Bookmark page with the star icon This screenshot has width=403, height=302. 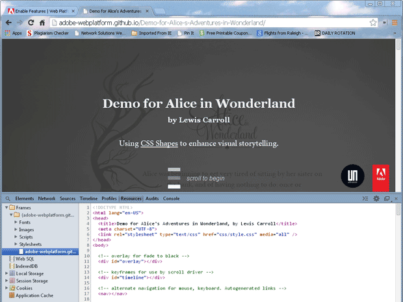point(373,23)
